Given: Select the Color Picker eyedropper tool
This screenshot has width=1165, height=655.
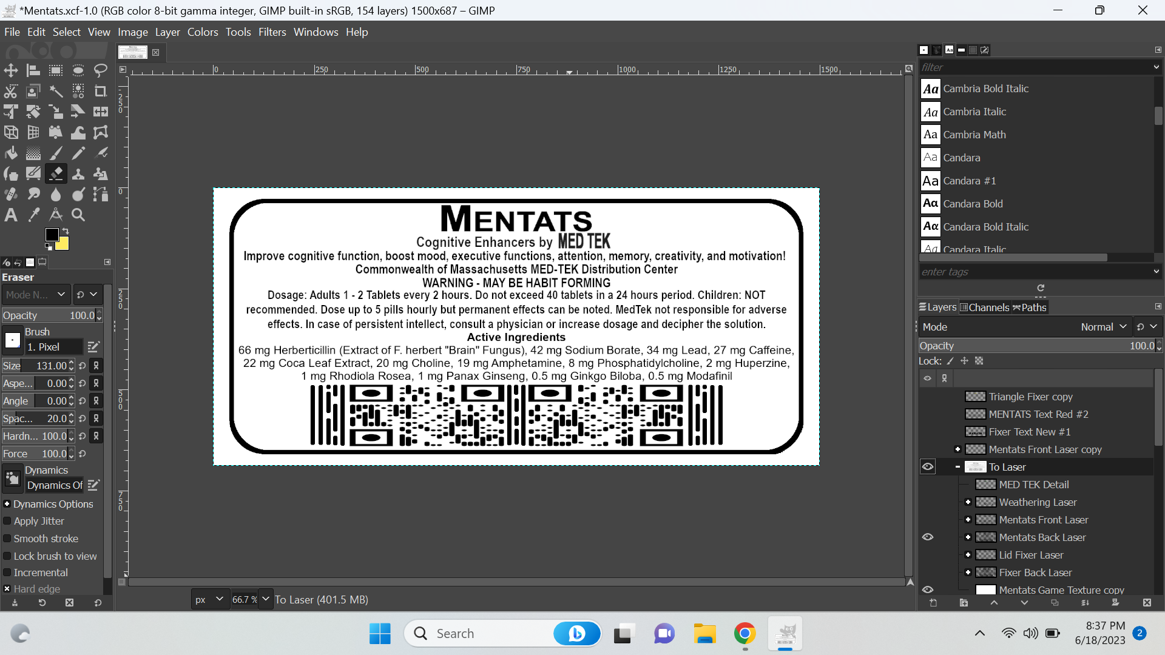Looking at the screenshot, I should (x=33, y=215).
